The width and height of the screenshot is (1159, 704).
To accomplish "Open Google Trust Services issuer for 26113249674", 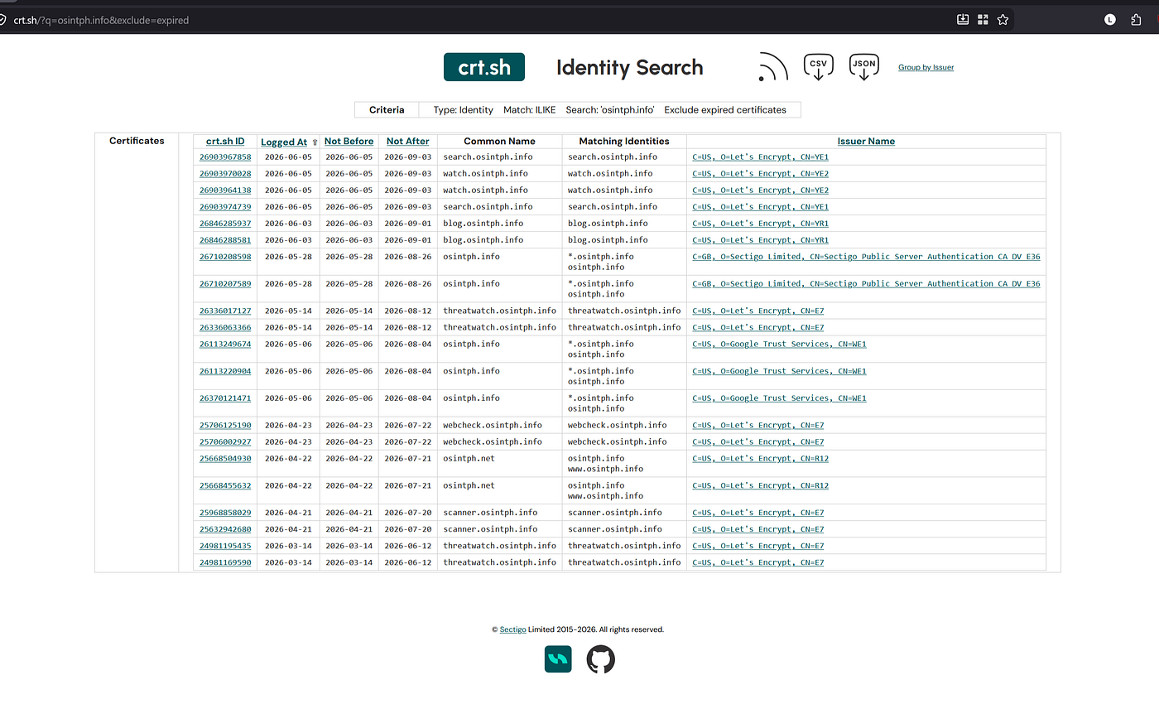I will [779, 345].
